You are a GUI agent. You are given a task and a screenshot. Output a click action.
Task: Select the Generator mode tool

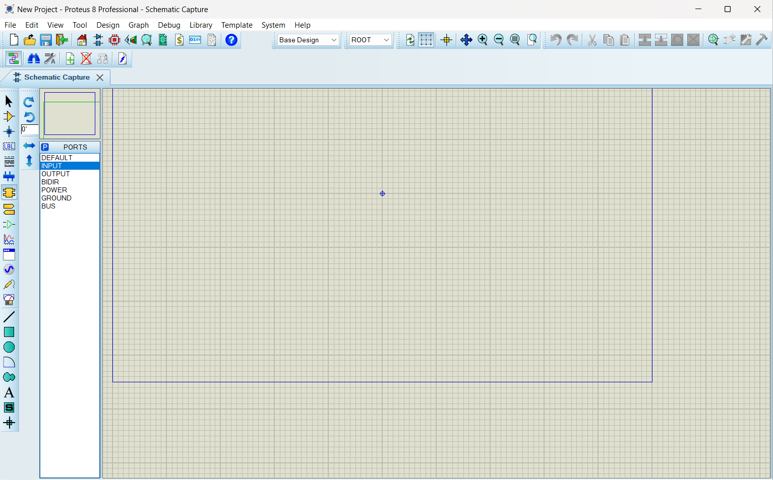click(9, 269)
